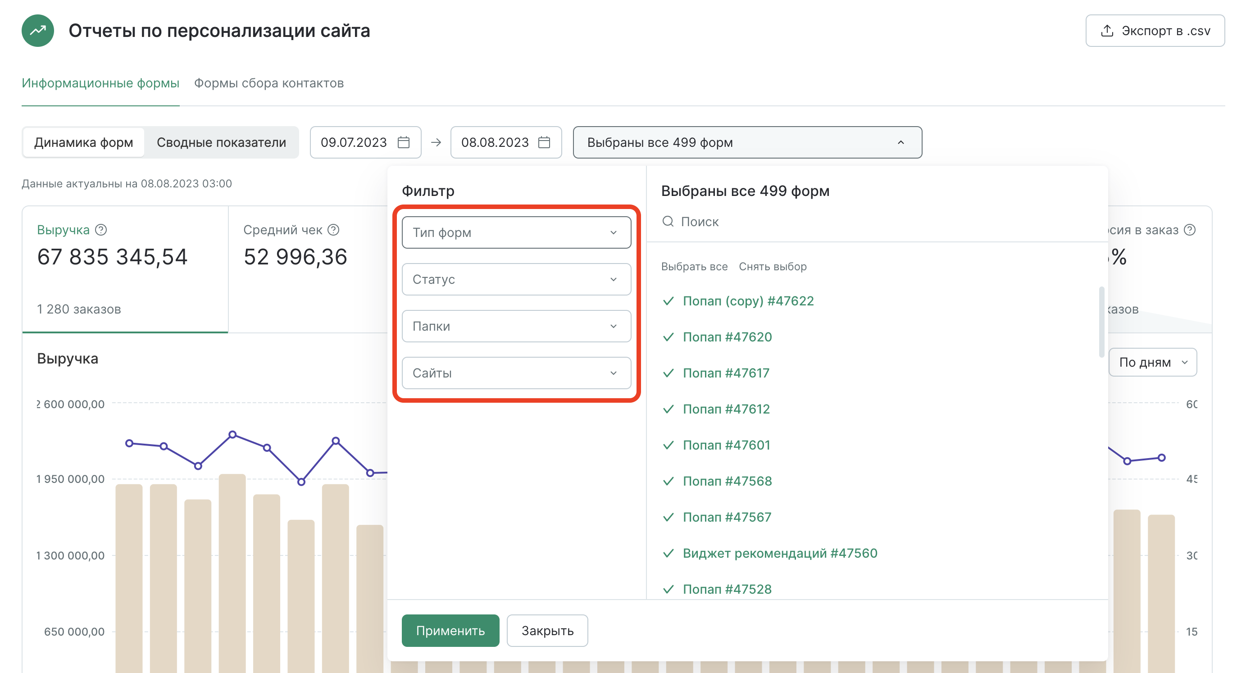Click the 1 950 000,00 axis label
This screenshot has height=673, width=1237.
coord(71,479)
